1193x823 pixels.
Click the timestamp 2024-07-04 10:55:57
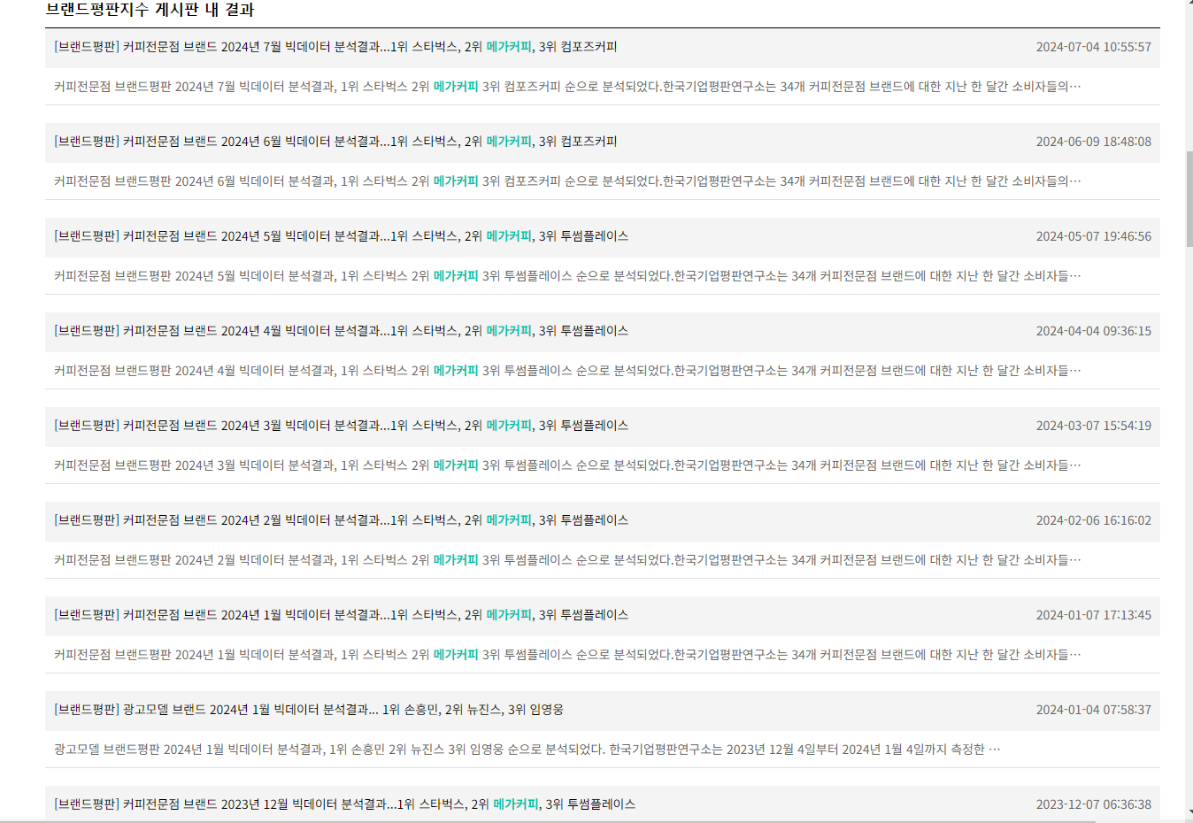(1094, 47)
